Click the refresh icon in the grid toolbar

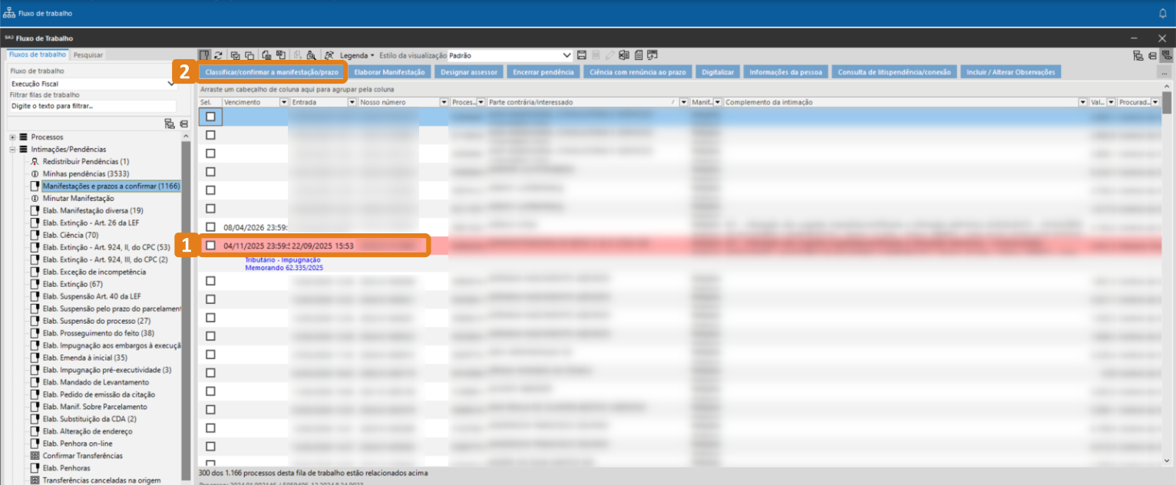[x=219, y=55]
